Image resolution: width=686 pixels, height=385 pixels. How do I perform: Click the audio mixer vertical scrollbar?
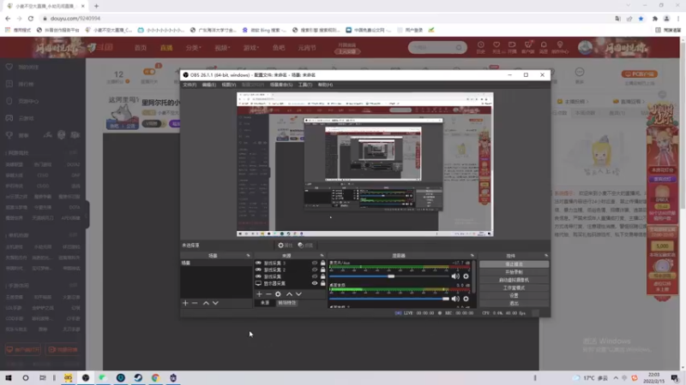pos(474,277)
